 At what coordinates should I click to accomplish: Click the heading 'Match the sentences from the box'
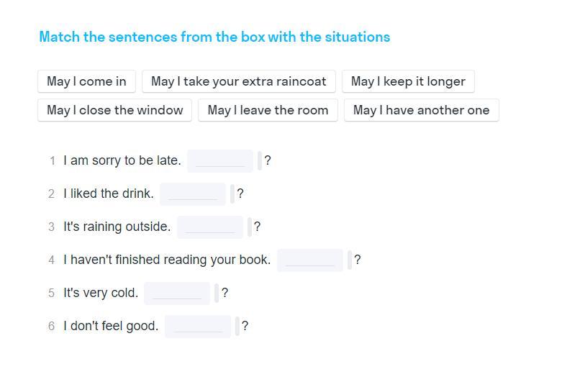click(x=152, y=37)
